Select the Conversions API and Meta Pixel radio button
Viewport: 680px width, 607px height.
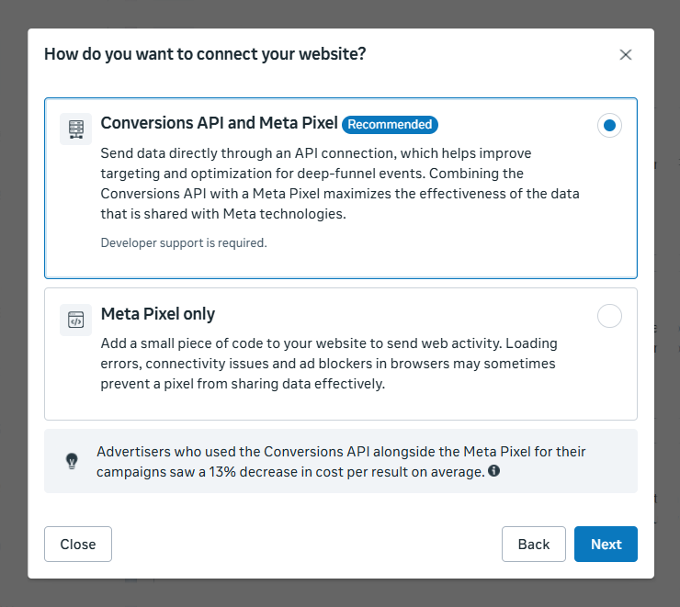pyautogui.click(x=609, y=126)
